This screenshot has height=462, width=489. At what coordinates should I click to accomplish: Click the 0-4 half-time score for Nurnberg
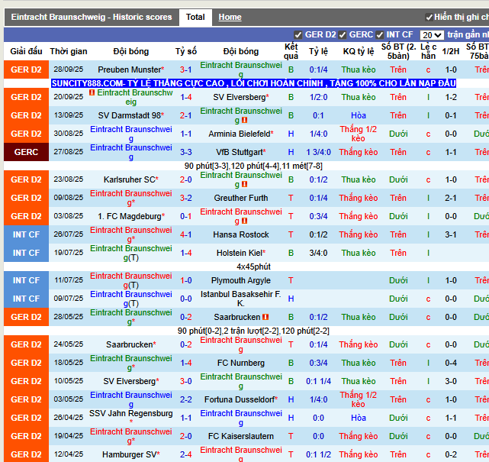pyautogui.click(x=451, y=363)
